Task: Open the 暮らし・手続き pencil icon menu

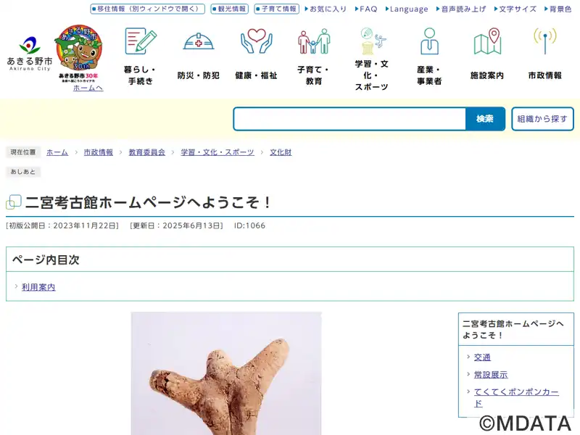Action: pyautogui.click(x=141, y=41)
